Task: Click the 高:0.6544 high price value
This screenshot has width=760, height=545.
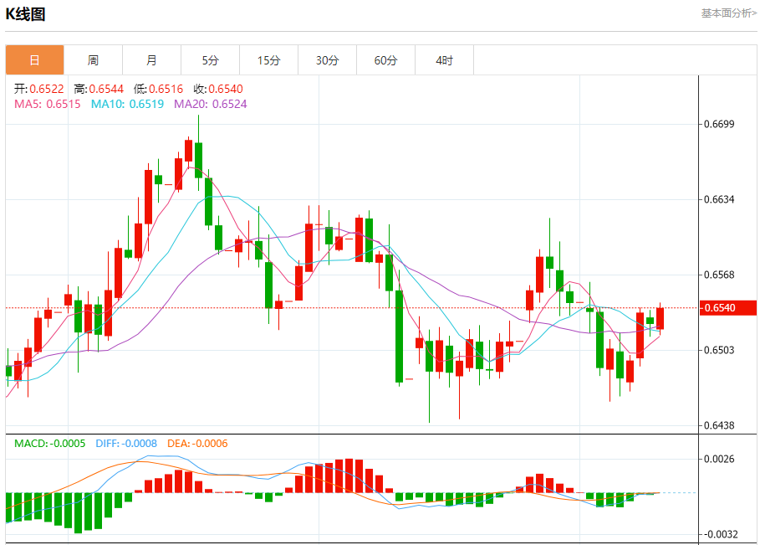Action: 99,89
